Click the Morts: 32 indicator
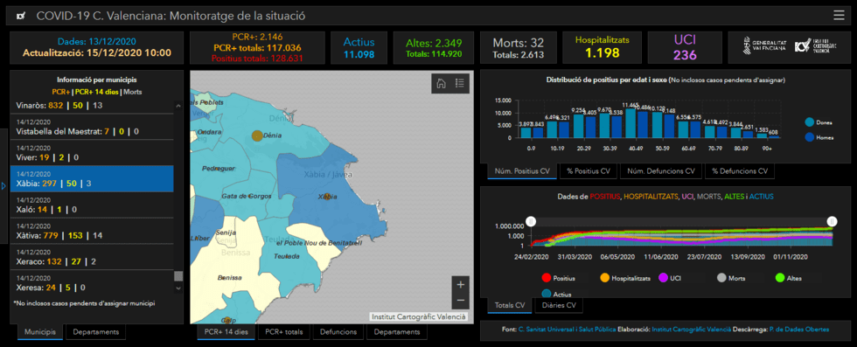This screenshot has height=347, width=857. tap(518, 47)
